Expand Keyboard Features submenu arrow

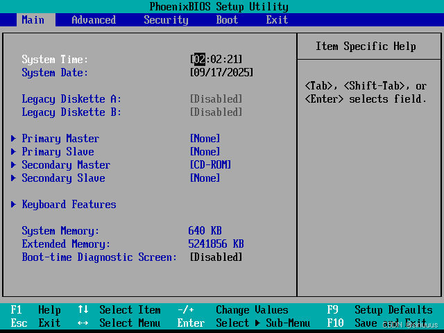(x=13, y=205)
